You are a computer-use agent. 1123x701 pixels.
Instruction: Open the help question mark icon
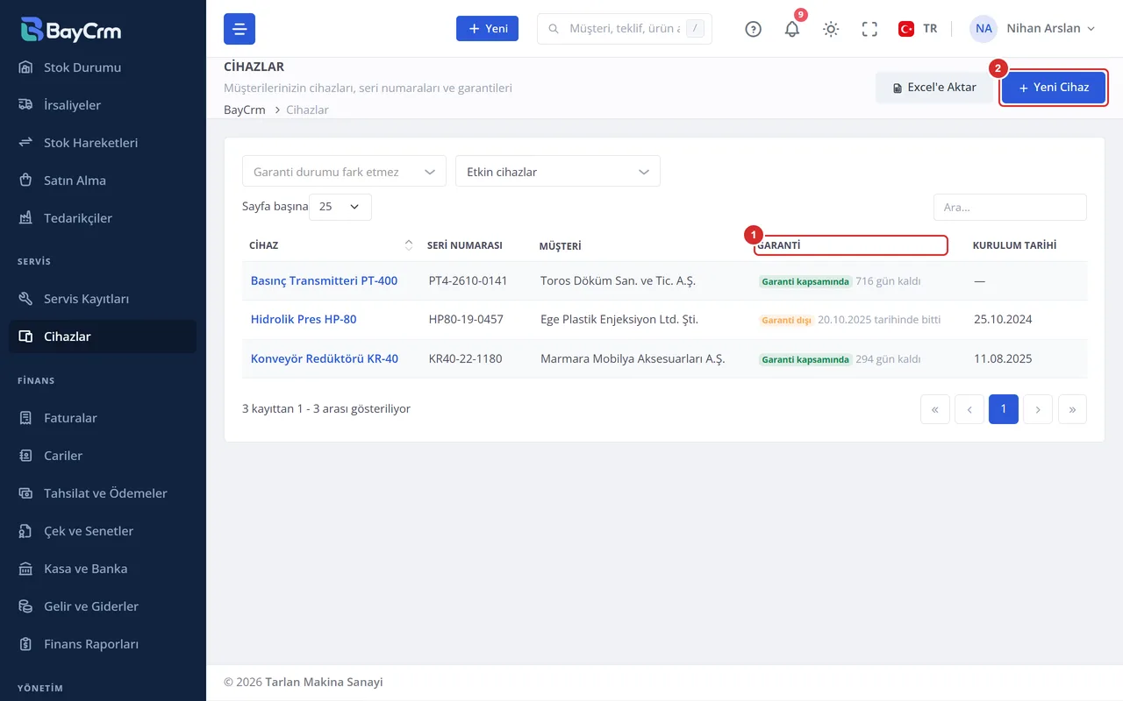pyautogui.click(x=753, y=29)
